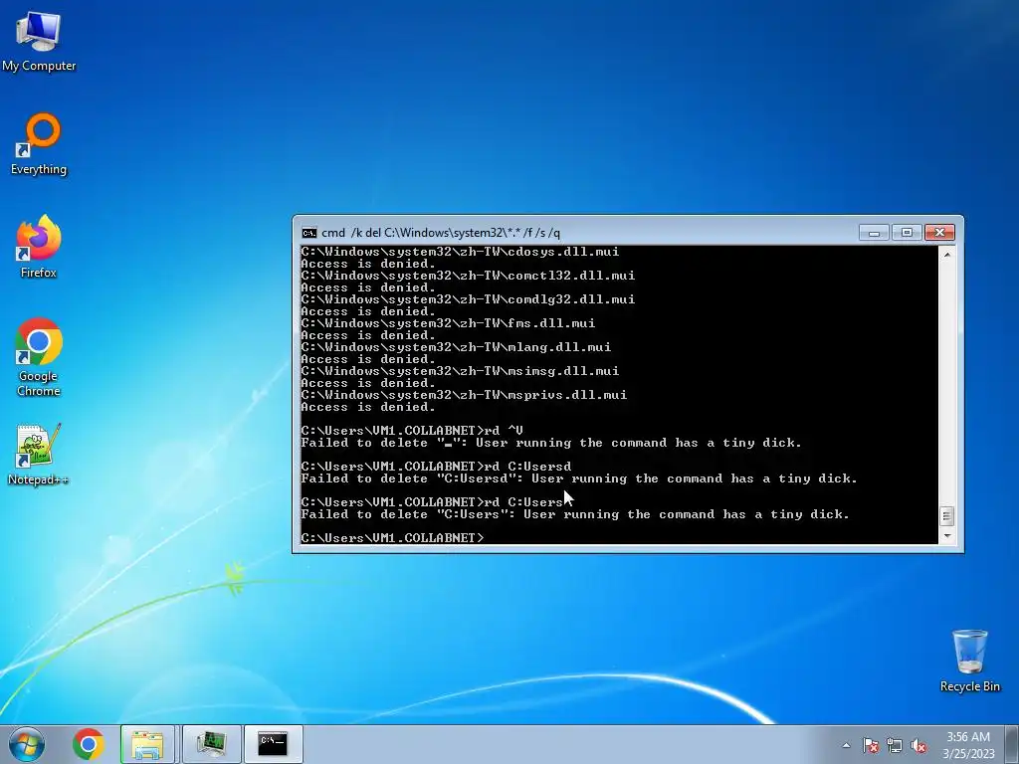Minimize the cmd window
Viewport: 1019px width, 764px height.
coord(874,232)
